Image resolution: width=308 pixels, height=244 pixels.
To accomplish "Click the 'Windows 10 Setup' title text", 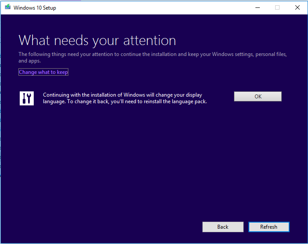I will (35, 8).
